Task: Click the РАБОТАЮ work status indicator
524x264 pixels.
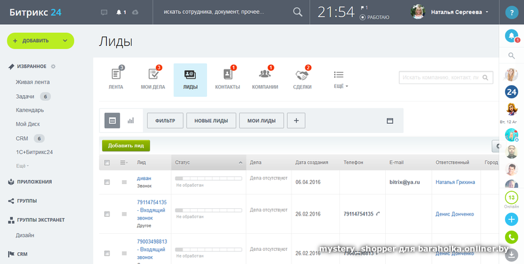Action: tap(374, 18)
